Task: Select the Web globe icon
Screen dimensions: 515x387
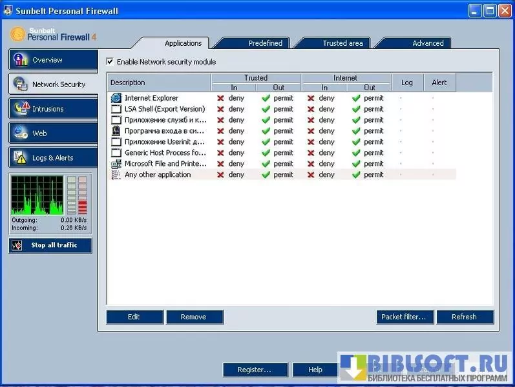Action: pyautogui.click(x=21, y=134)
